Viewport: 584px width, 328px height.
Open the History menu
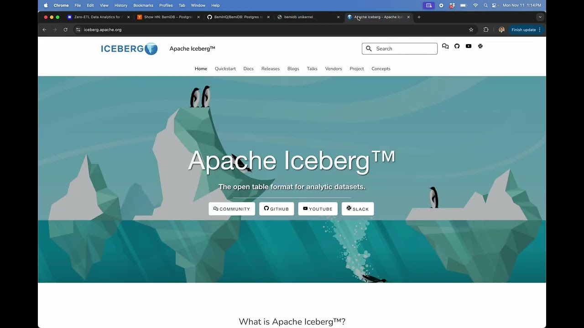pos(121,5)
